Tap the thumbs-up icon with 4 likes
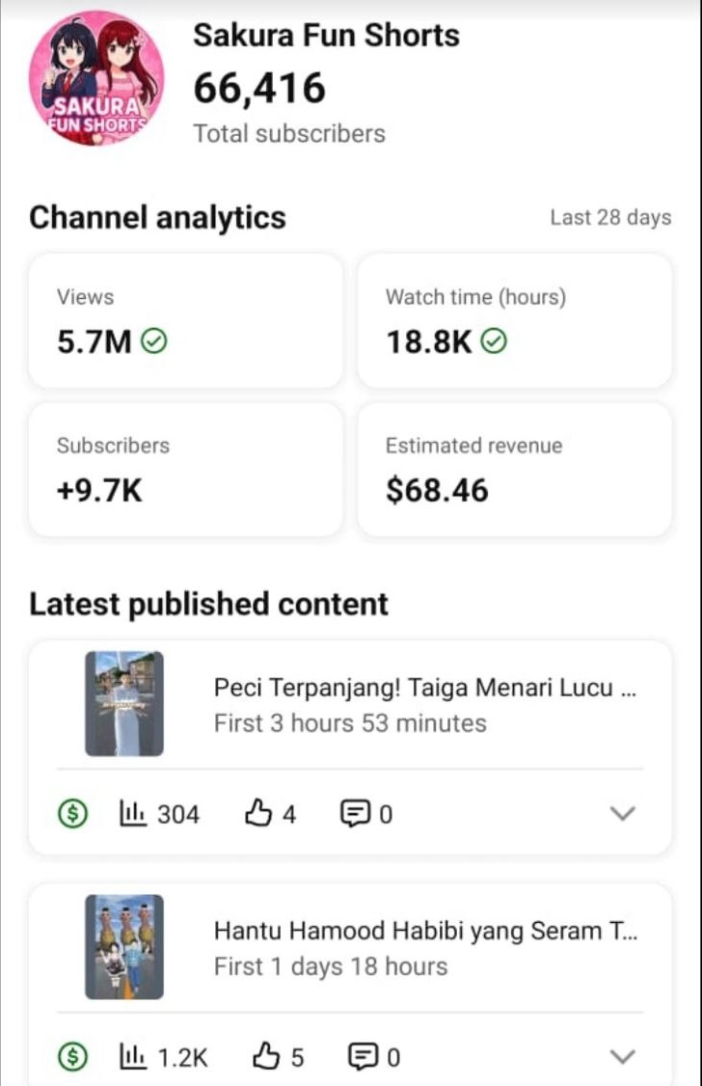This screenshot has height=1086, width=702. click(x=258, y=814)
